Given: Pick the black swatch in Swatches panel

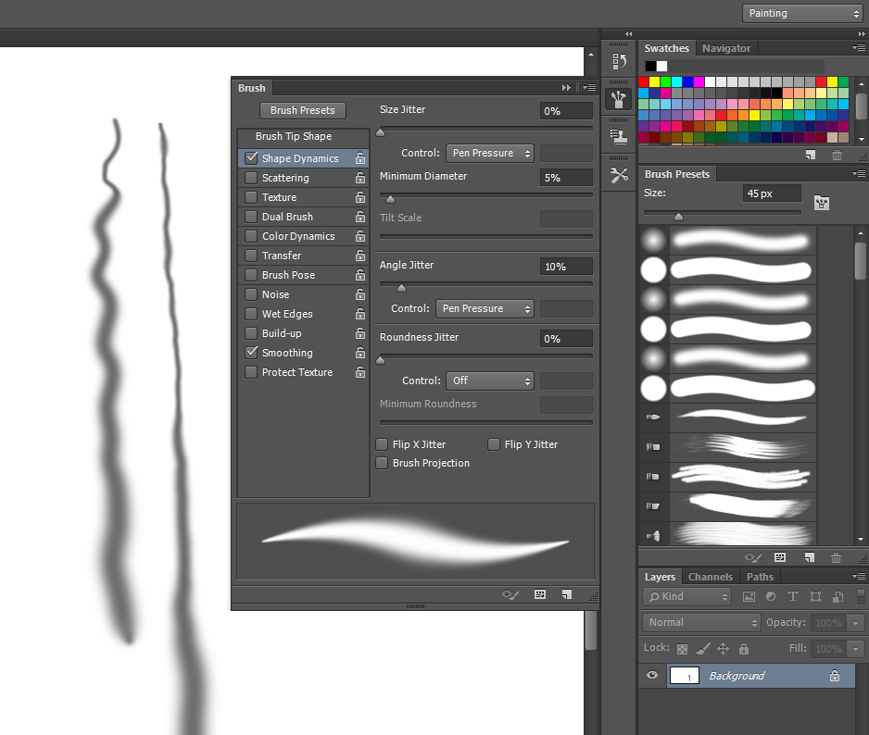Looking at the screenshot, I should click(x=649, y=66).
